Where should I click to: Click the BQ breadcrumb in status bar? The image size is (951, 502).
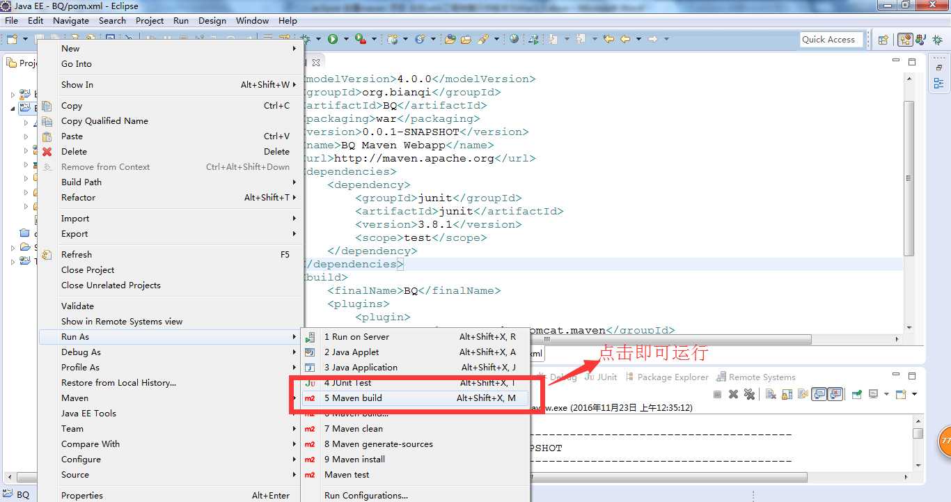(17, 495)
